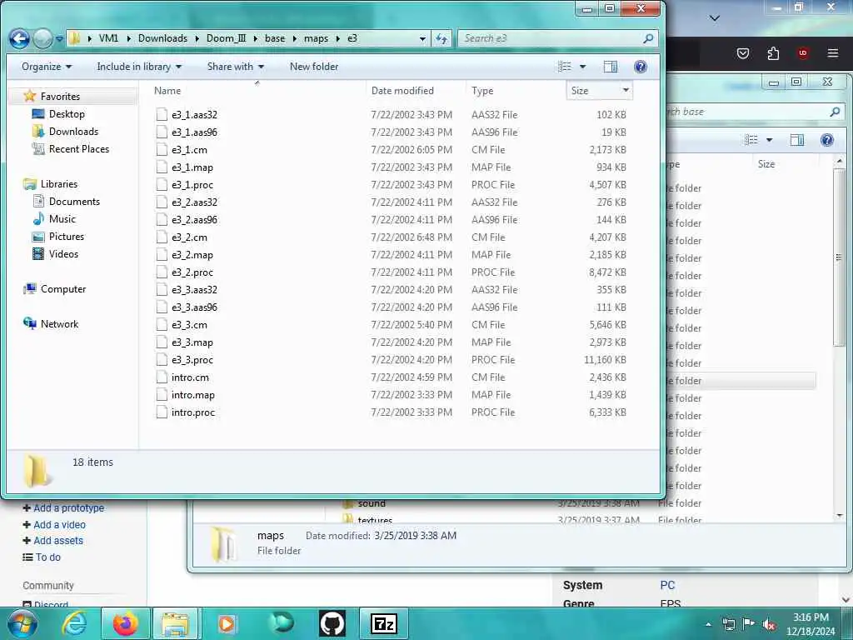Select the file intro.proc
This screenshot has width=853, height=640.
click(193, 412)
